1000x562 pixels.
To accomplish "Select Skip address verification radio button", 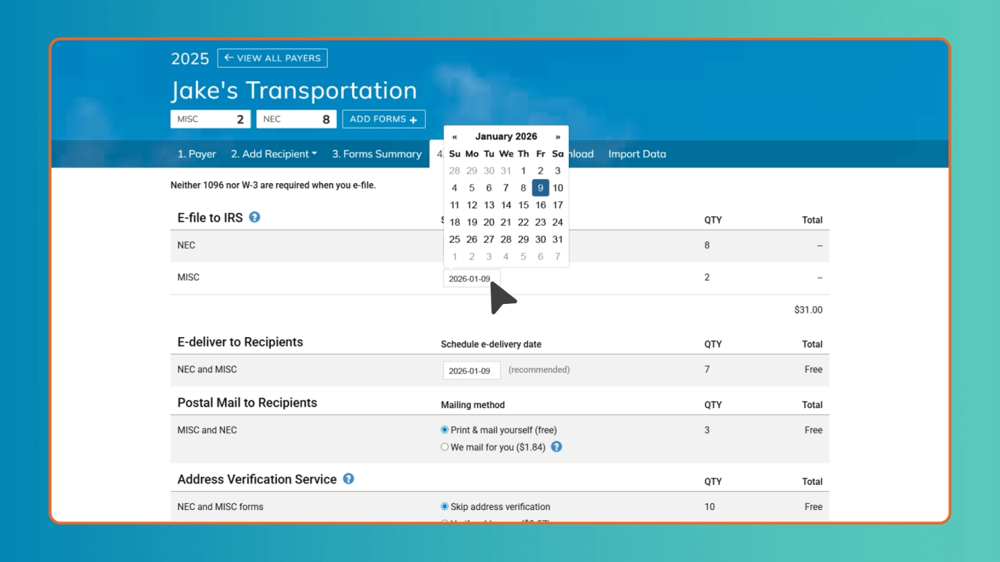I will click(445, 507).
